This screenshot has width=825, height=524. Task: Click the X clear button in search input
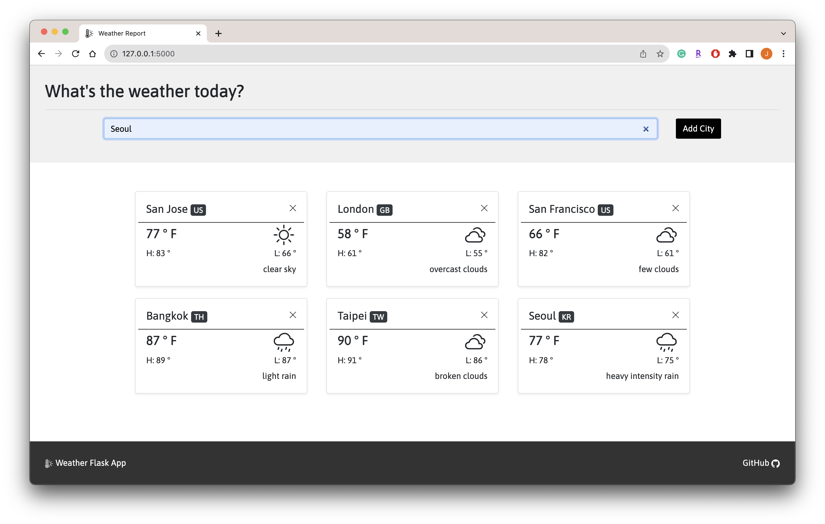(646, 129)
